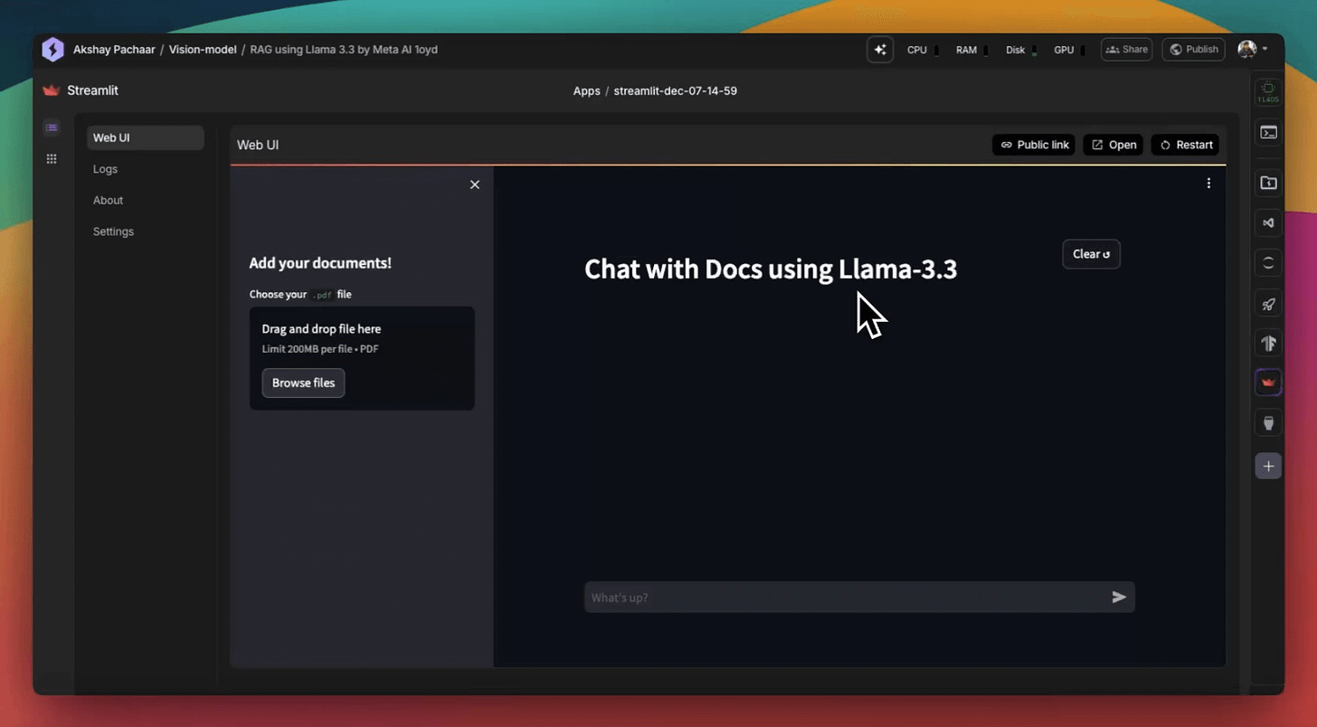Screen dimensions: 1317x727
Task: Open the three-dot menu in the app view
Action: click(1208, 183)
